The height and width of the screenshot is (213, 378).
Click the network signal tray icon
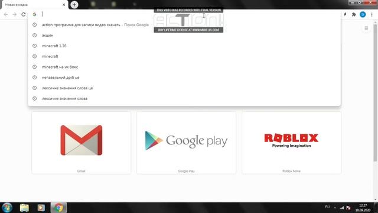(x=341, y=208)
